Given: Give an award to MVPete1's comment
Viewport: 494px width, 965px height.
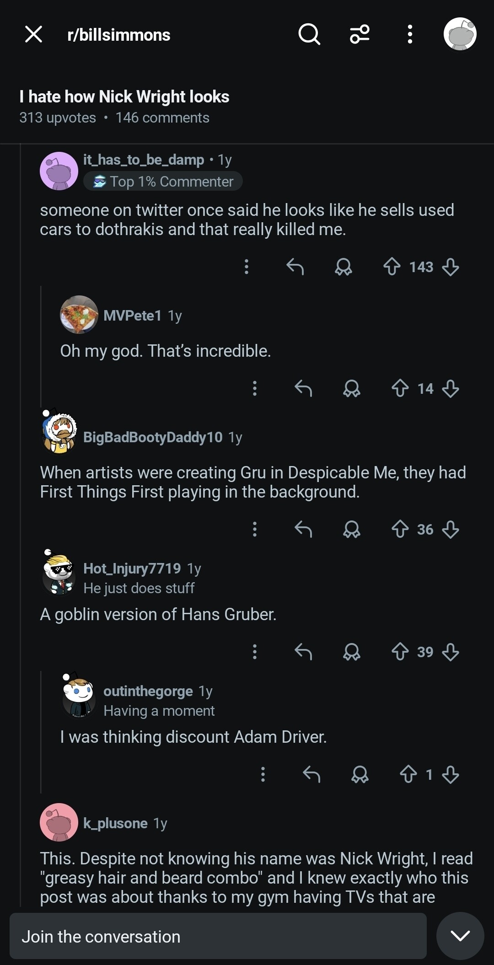Looking at the screenshot, I should tap(352, 389).
